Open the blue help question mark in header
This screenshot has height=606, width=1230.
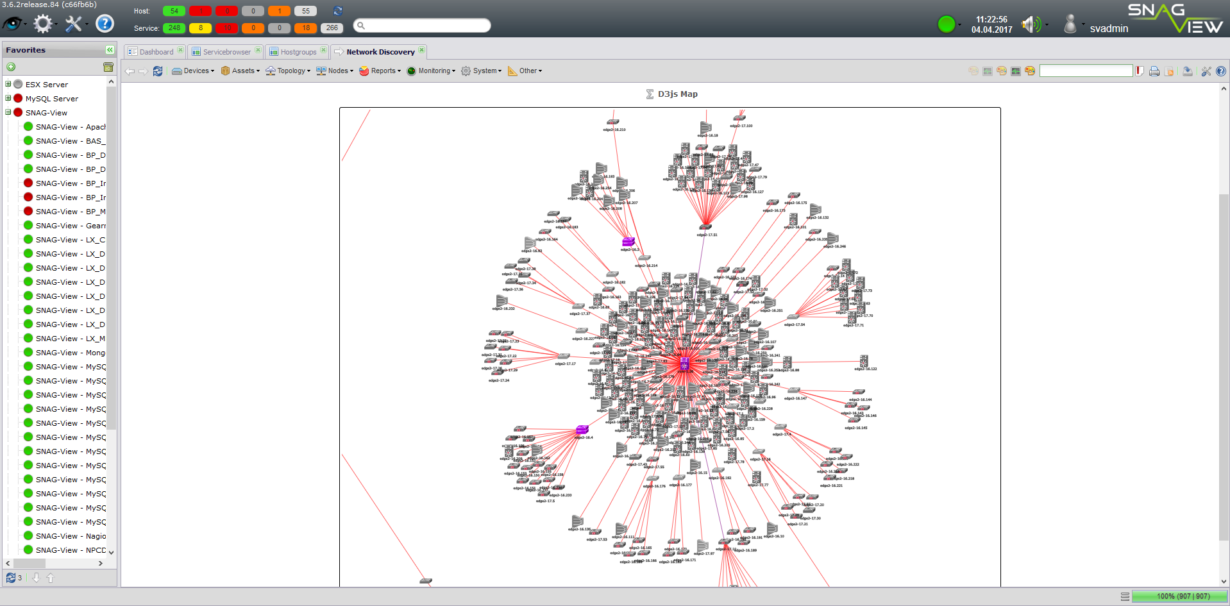coord(105,24)
